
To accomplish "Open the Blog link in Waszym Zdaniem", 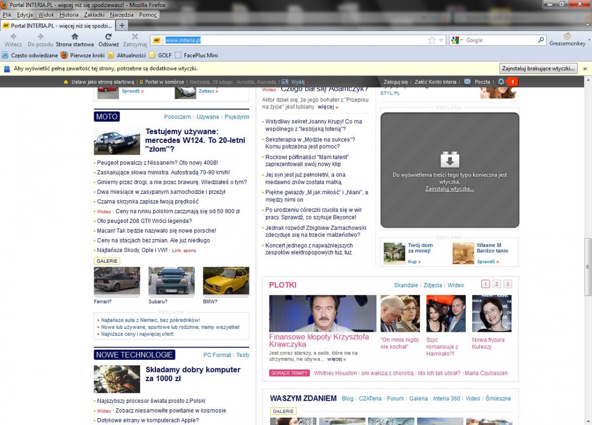I will [x=348, y=398].
